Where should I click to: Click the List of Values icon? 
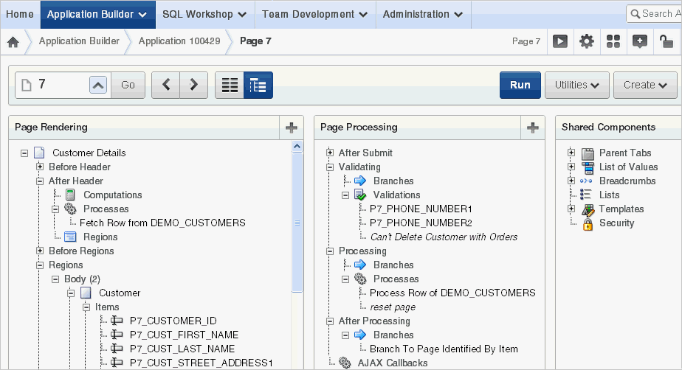pos(588,167)
